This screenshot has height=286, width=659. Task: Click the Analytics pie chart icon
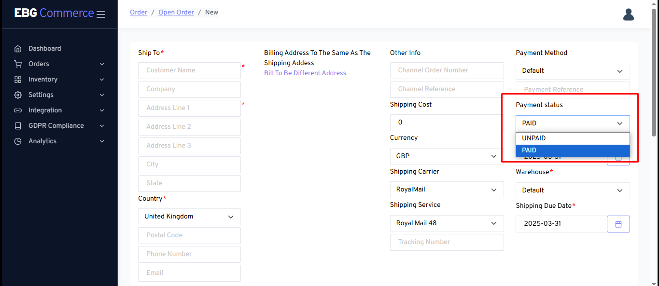[x=18, y=141]
